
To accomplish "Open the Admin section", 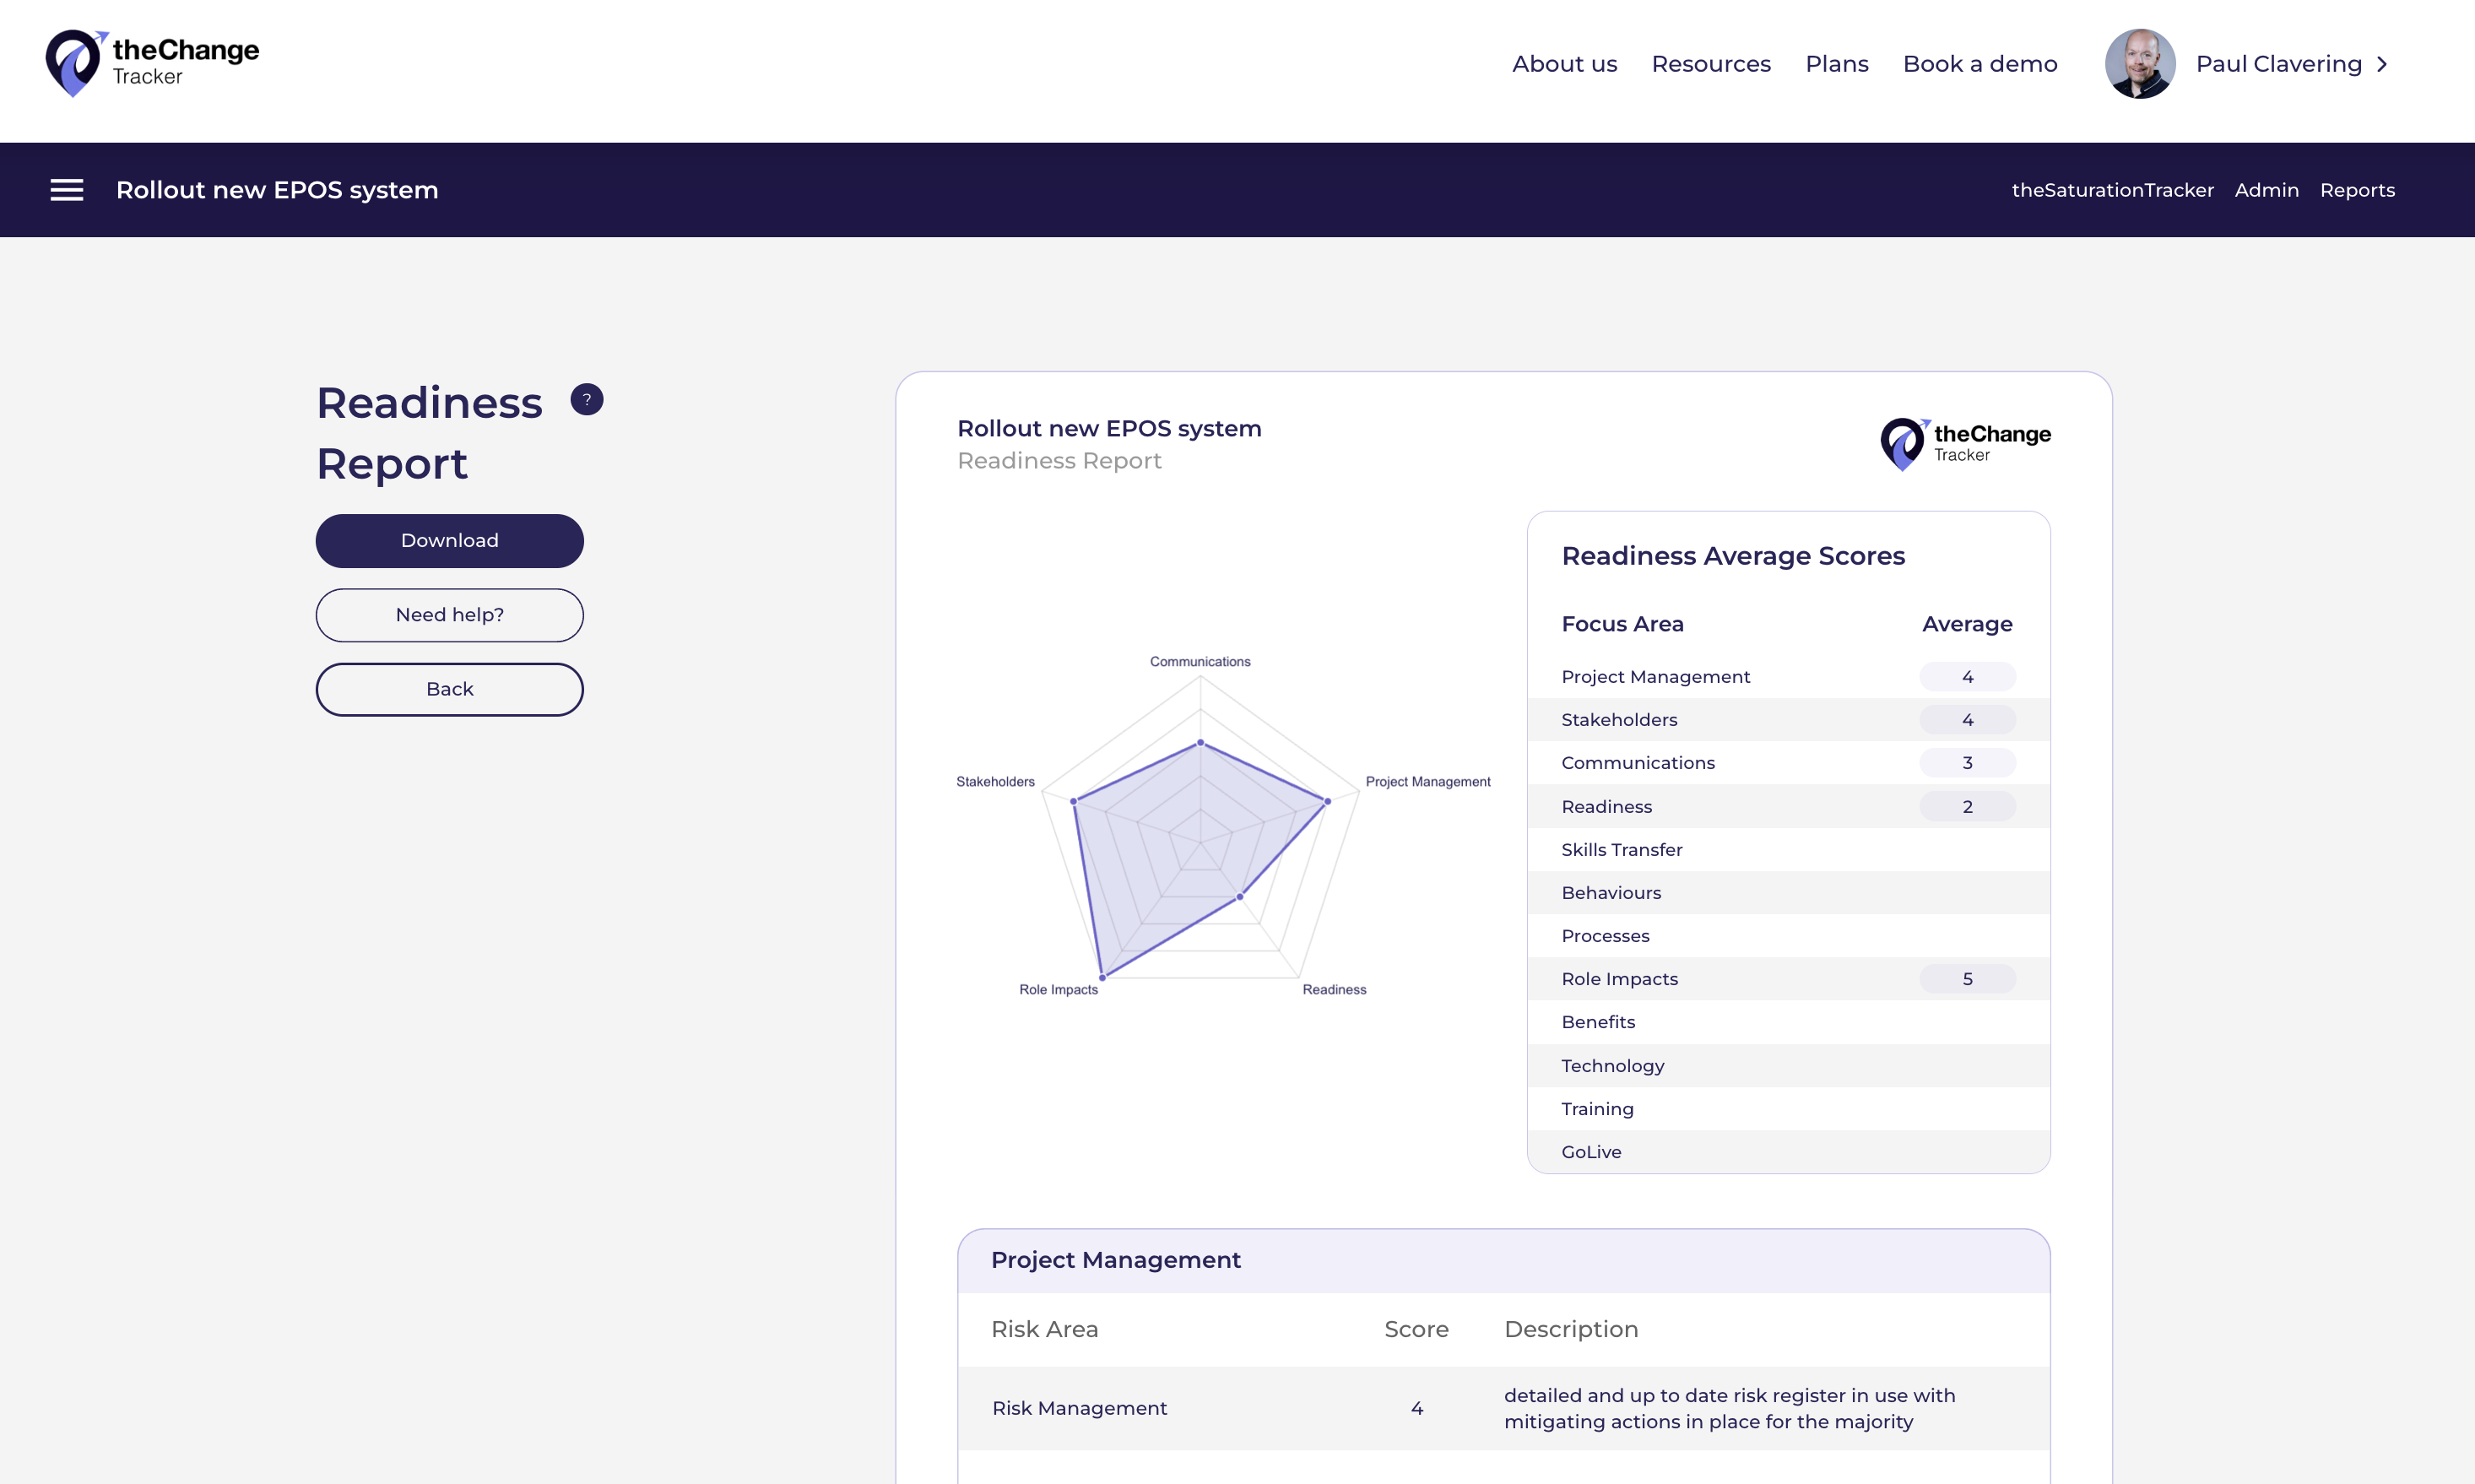I will 2266,190.
